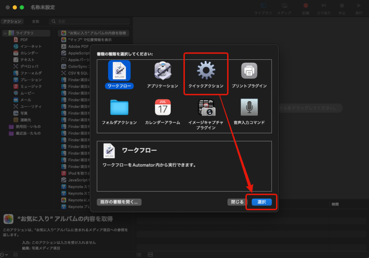Click the 記録 (Record) toolbar button

[x=306, y=8]
